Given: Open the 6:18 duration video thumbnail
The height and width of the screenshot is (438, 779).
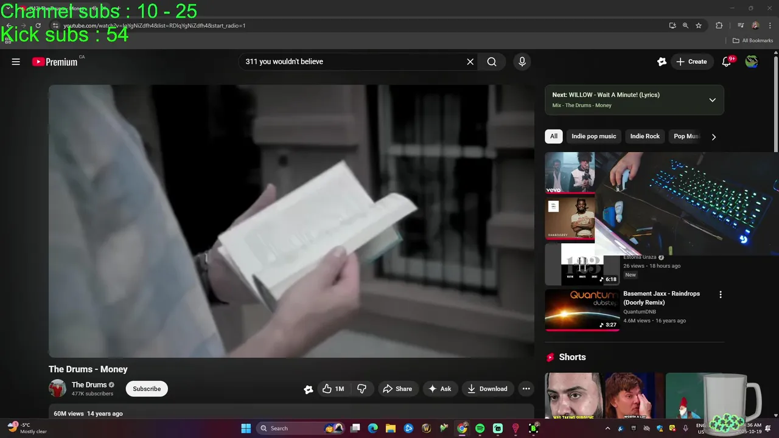Looking at the screenshot, I should click(x=582, y=265).
